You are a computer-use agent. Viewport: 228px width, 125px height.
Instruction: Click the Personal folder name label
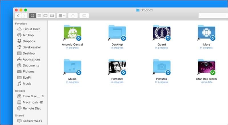[117, 79]
